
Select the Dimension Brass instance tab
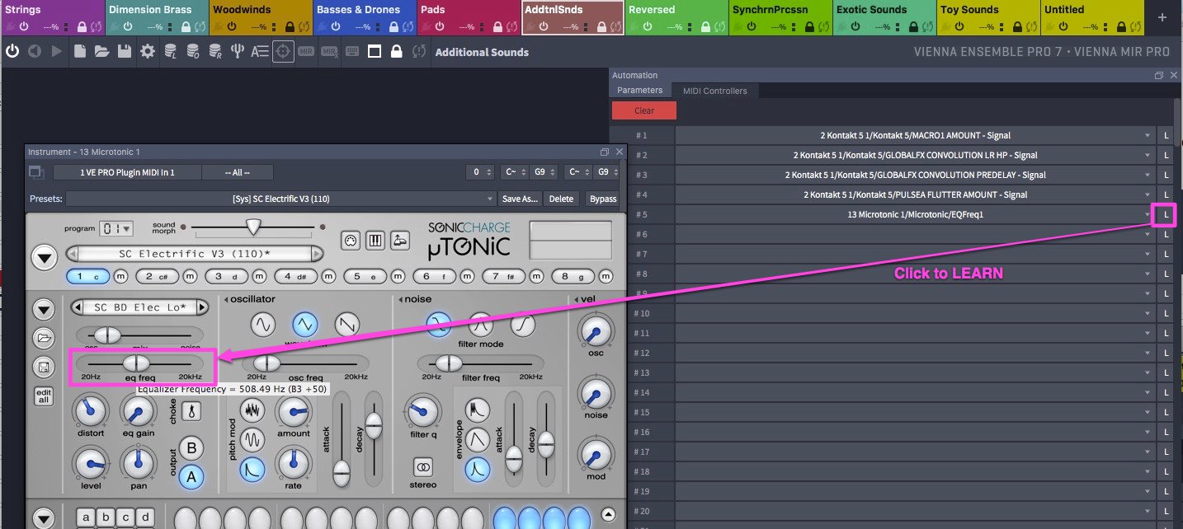pos(155,17)
